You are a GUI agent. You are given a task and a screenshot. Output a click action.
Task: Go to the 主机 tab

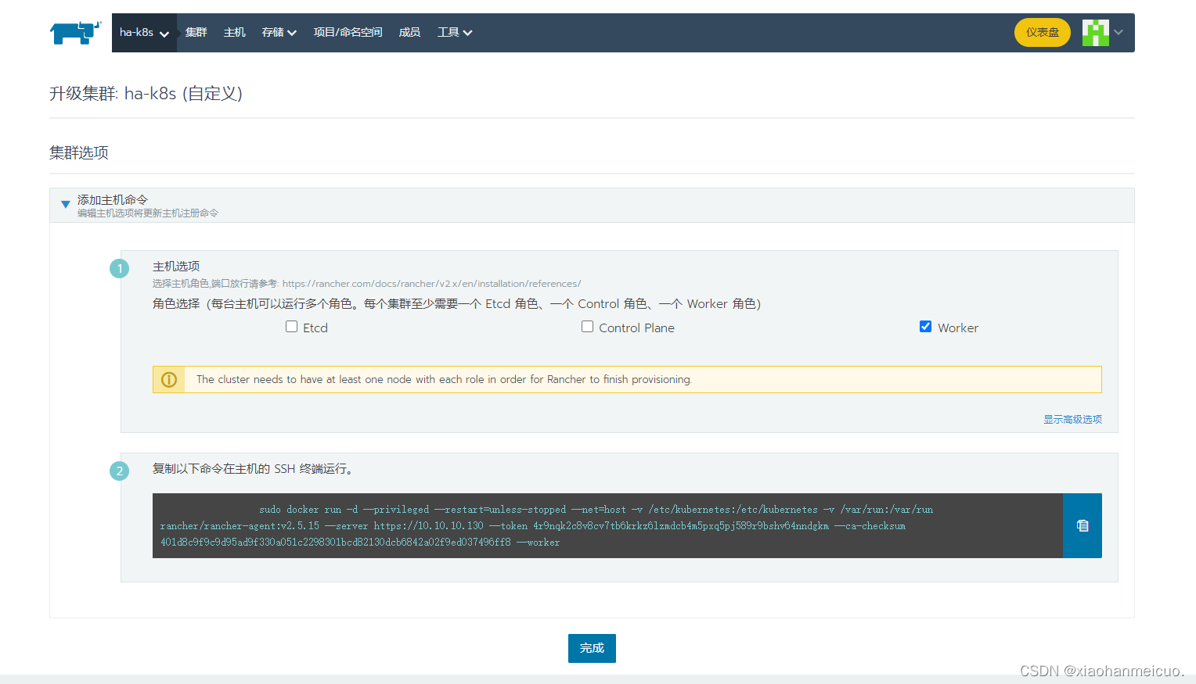[x=235, y=33]
